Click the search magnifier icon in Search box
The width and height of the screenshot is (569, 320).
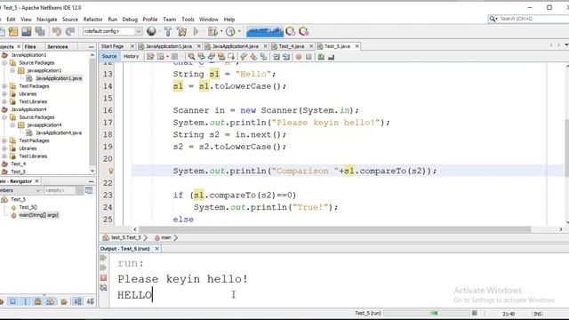click(x=493, y=19)
